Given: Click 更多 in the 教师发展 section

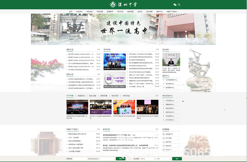Looking at the screenshot, I should tap(157, 129).
